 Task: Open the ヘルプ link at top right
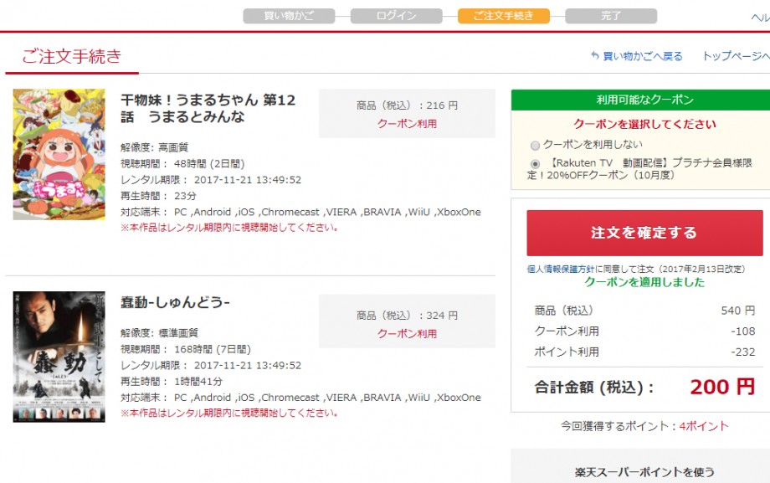760,17
